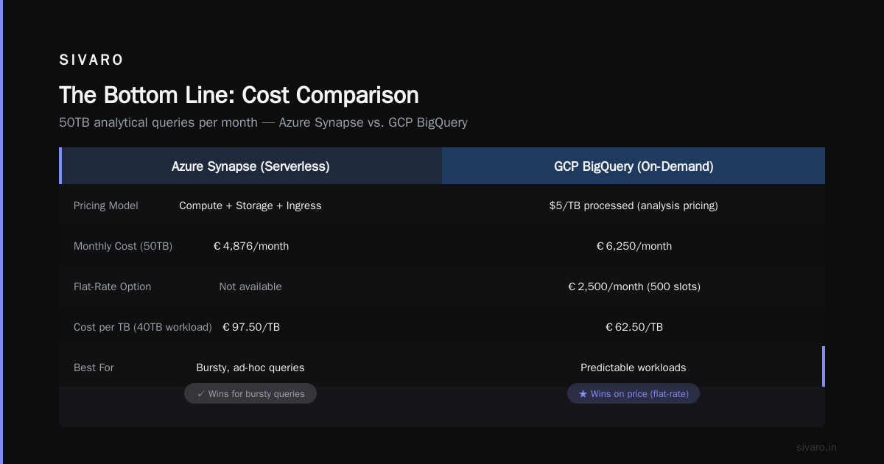Click the Predictable workloads cell
Screen dimensions: 884x464
pyautogui.click(x=634, y=368)
